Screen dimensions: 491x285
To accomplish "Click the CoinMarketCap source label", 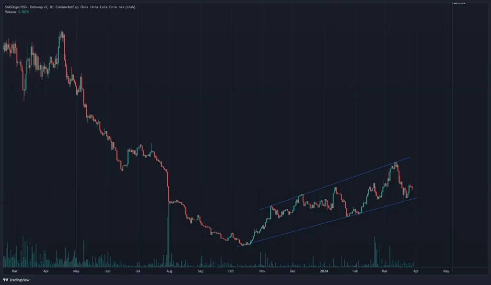I will tap(67, 7).
